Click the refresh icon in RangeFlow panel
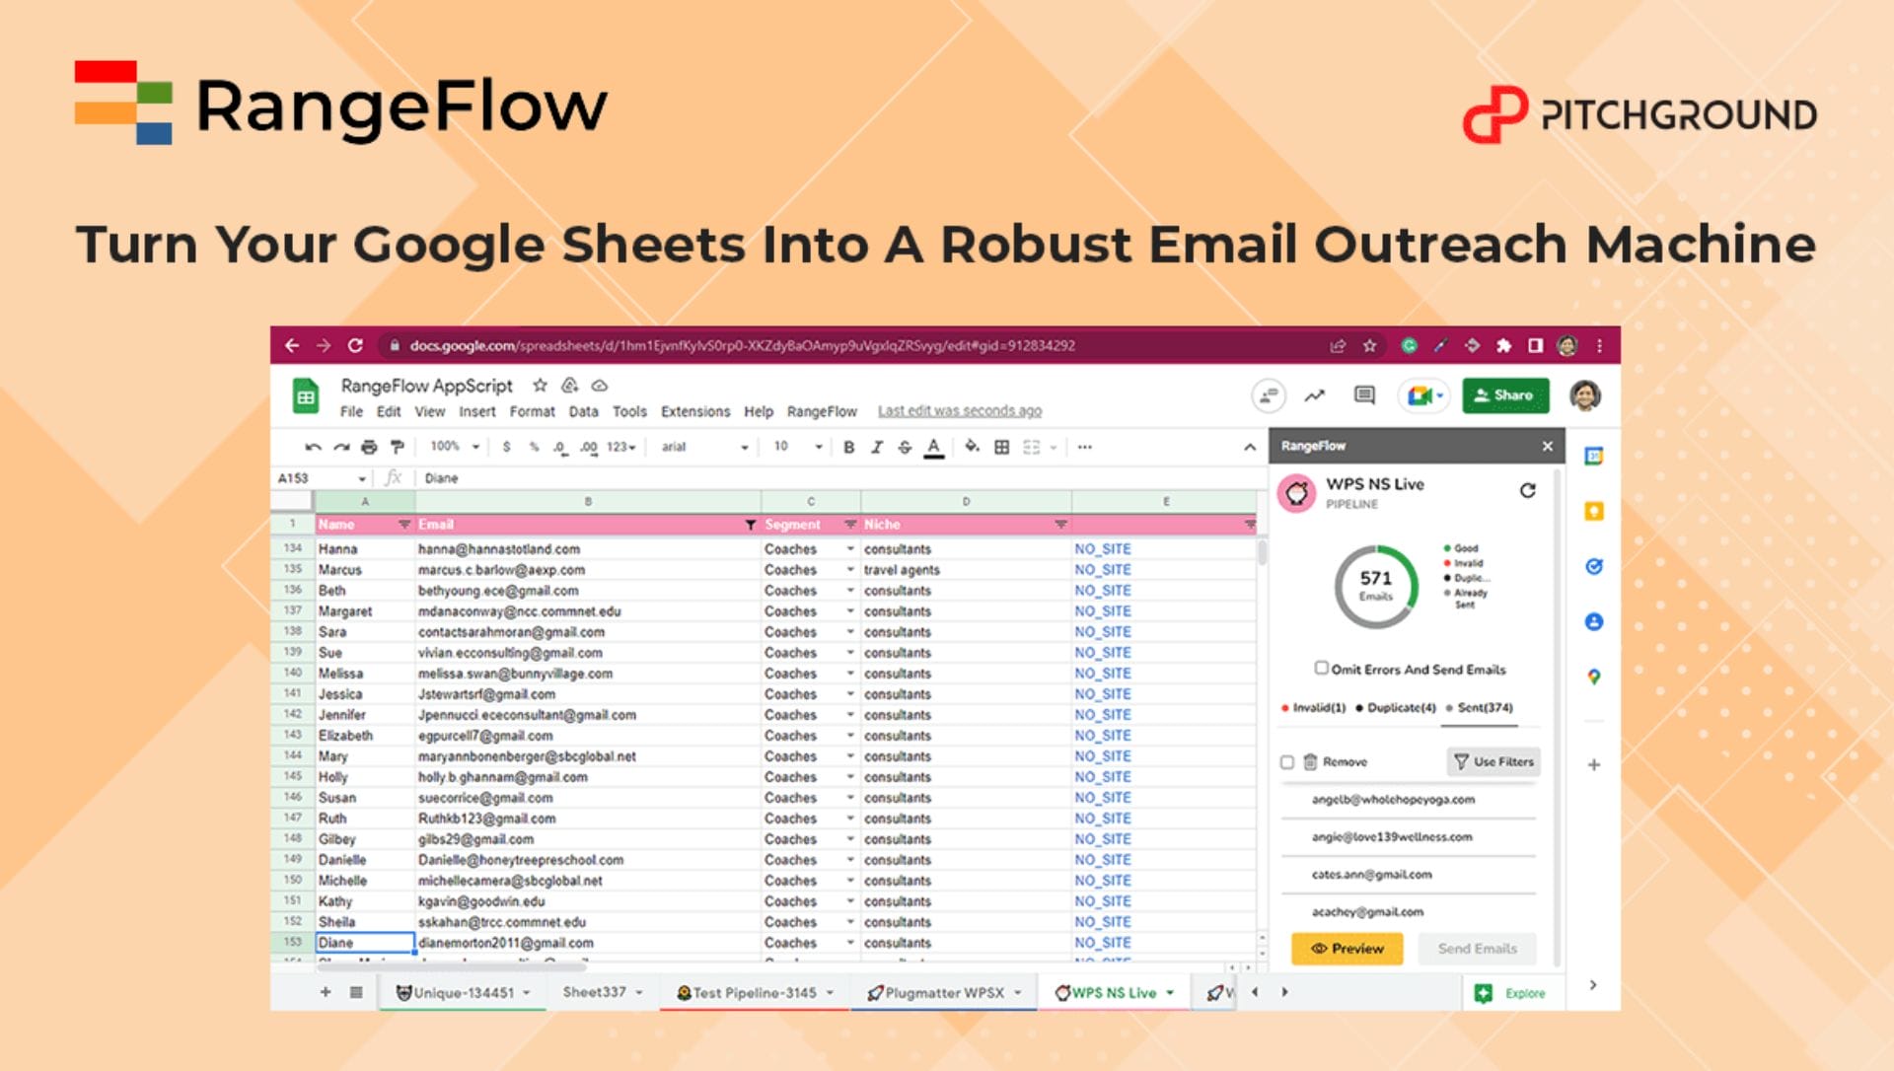Image resolution: width=1894 pixels, height=1071 pixels. [x=1527, y=490]
